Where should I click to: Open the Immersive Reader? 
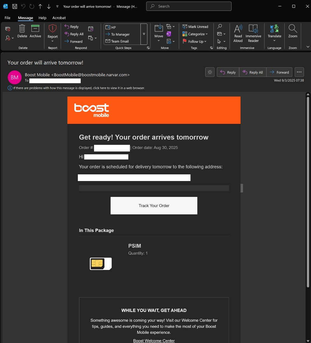click(x=253, y=33)
